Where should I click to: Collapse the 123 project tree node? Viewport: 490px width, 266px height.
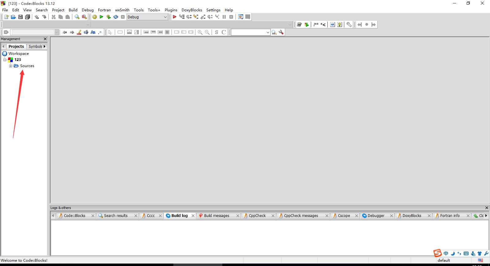(x=5, y=60)
